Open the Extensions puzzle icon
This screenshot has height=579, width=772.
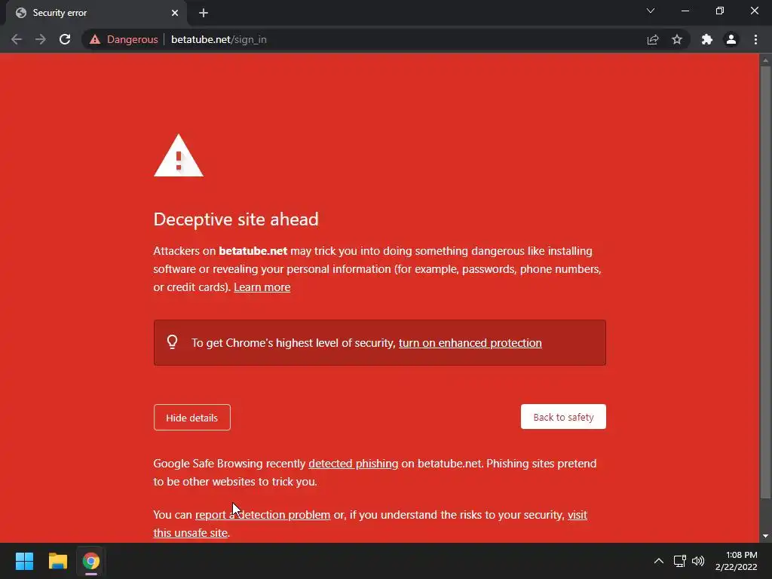click(707, 39)
